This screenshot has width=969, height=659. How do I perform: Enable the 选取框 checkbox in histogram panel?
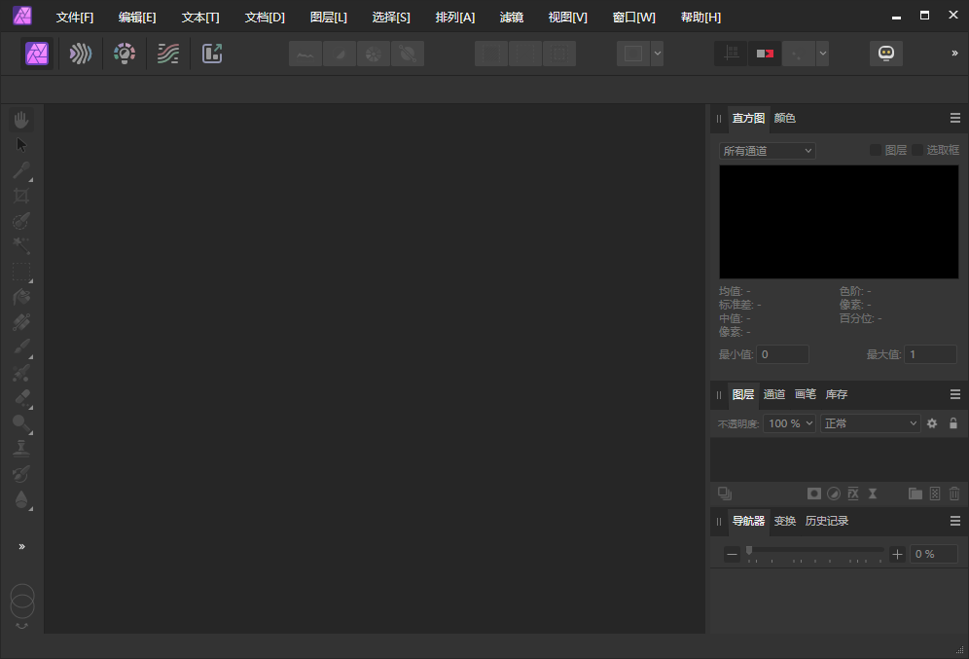[x=917, y=149]
